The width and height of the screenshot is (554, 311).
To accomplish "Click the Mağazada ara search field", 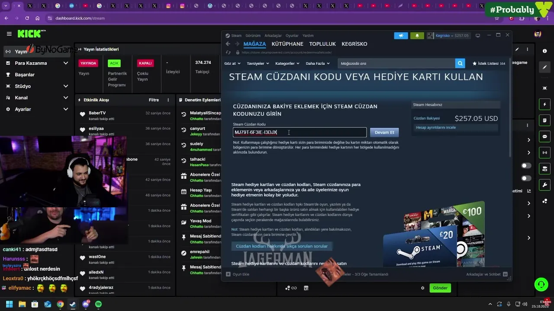I will [396, 63].
